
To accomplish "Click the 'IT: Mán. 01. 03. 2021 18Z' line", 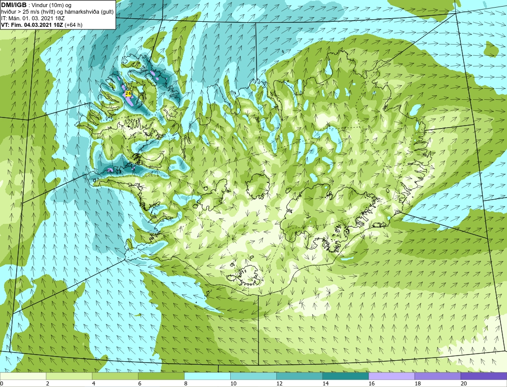I will coord(33,18).
